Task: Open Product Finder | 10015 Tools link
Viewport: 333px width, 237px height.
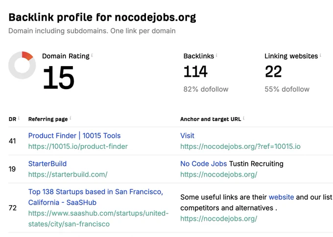Action: [x=74, y=136]
